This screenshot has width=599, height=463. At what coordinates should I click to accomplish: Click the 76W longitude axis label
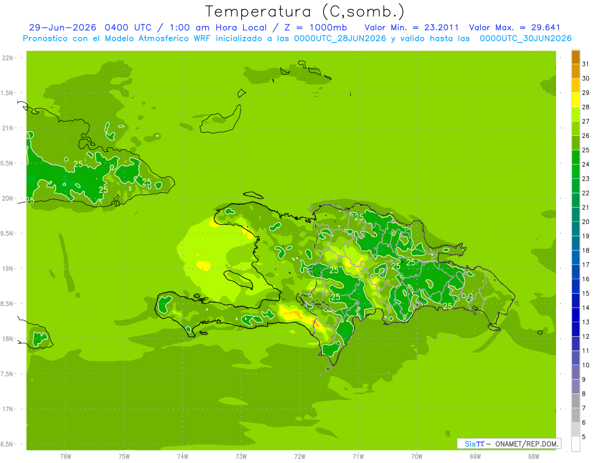(65, 456)
